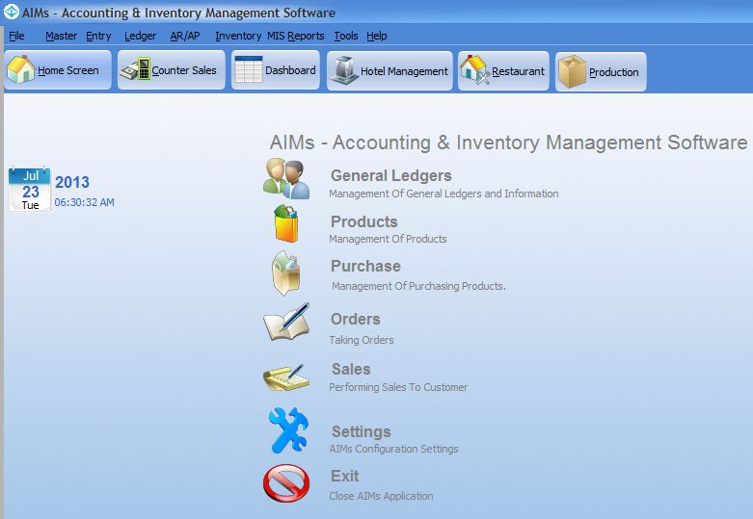This screenshot has height=519, width=753.
Task: Click the Settings wrench and screwdriver icon
Action: point(288,429)
